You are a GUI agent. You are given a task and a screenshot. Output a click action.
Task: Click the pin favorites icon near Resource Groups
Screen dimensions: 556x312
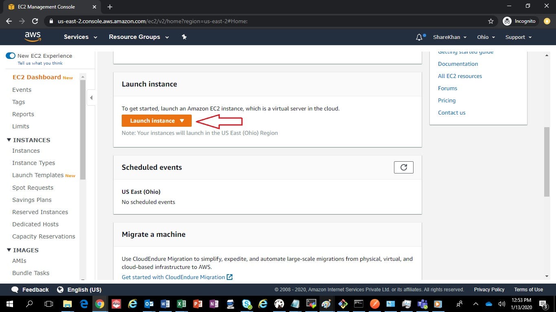(184, 37)
